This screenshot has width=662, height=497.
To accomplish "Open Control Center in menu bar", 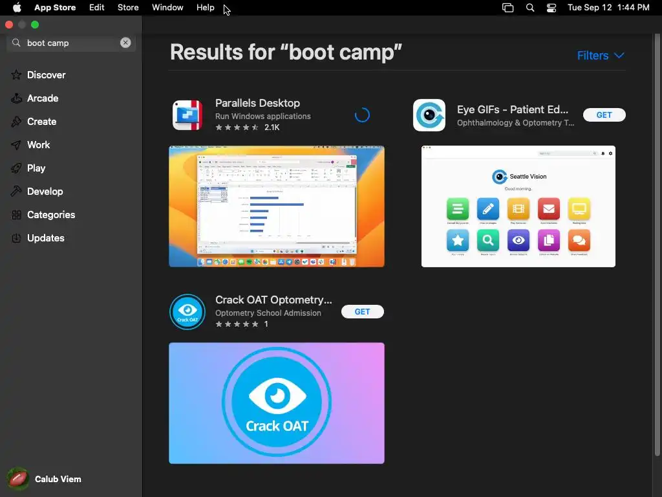I will tap(551, 8).
